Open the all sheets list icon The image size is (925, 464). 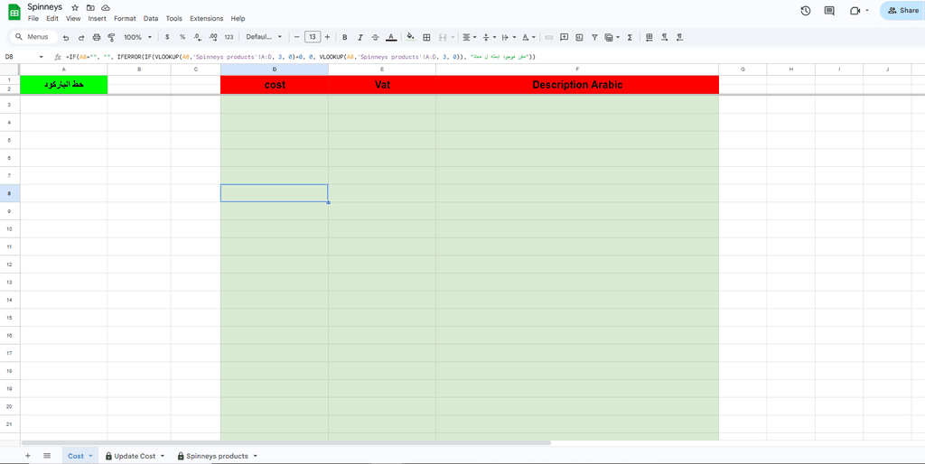point(47,456)
